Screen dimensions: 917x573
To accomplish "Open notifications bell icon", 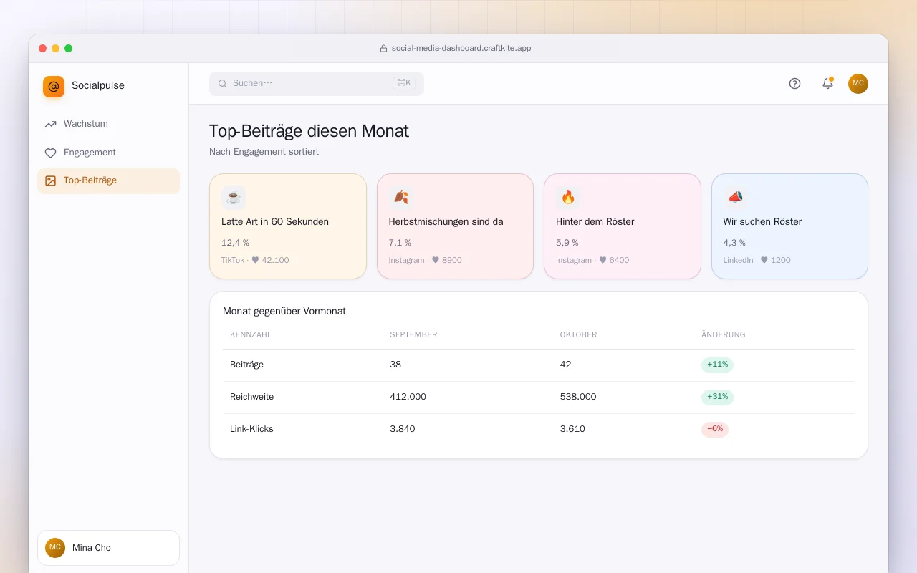I will 827,83.
